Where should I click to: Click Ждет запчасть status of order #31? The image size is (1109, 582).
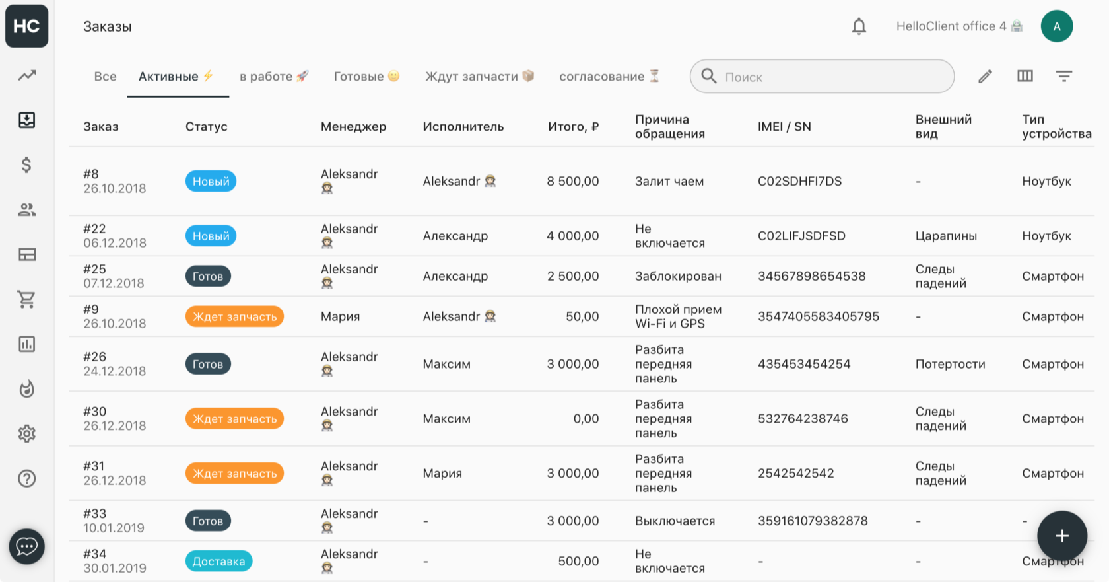pyautogui.click(x=234, y=474)
